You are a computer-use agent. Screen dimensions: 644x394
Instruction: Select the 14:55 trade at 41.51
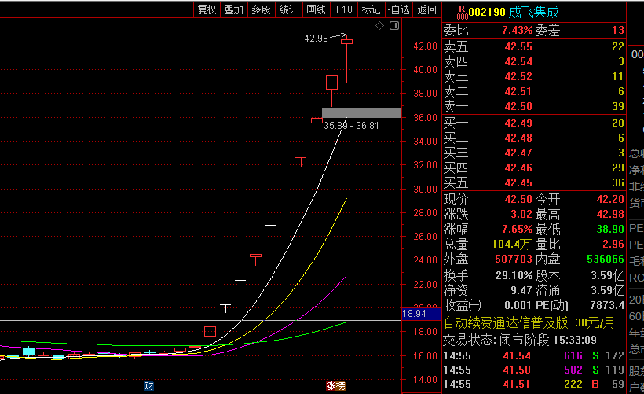pyautogui.click(x=533, y=384)
